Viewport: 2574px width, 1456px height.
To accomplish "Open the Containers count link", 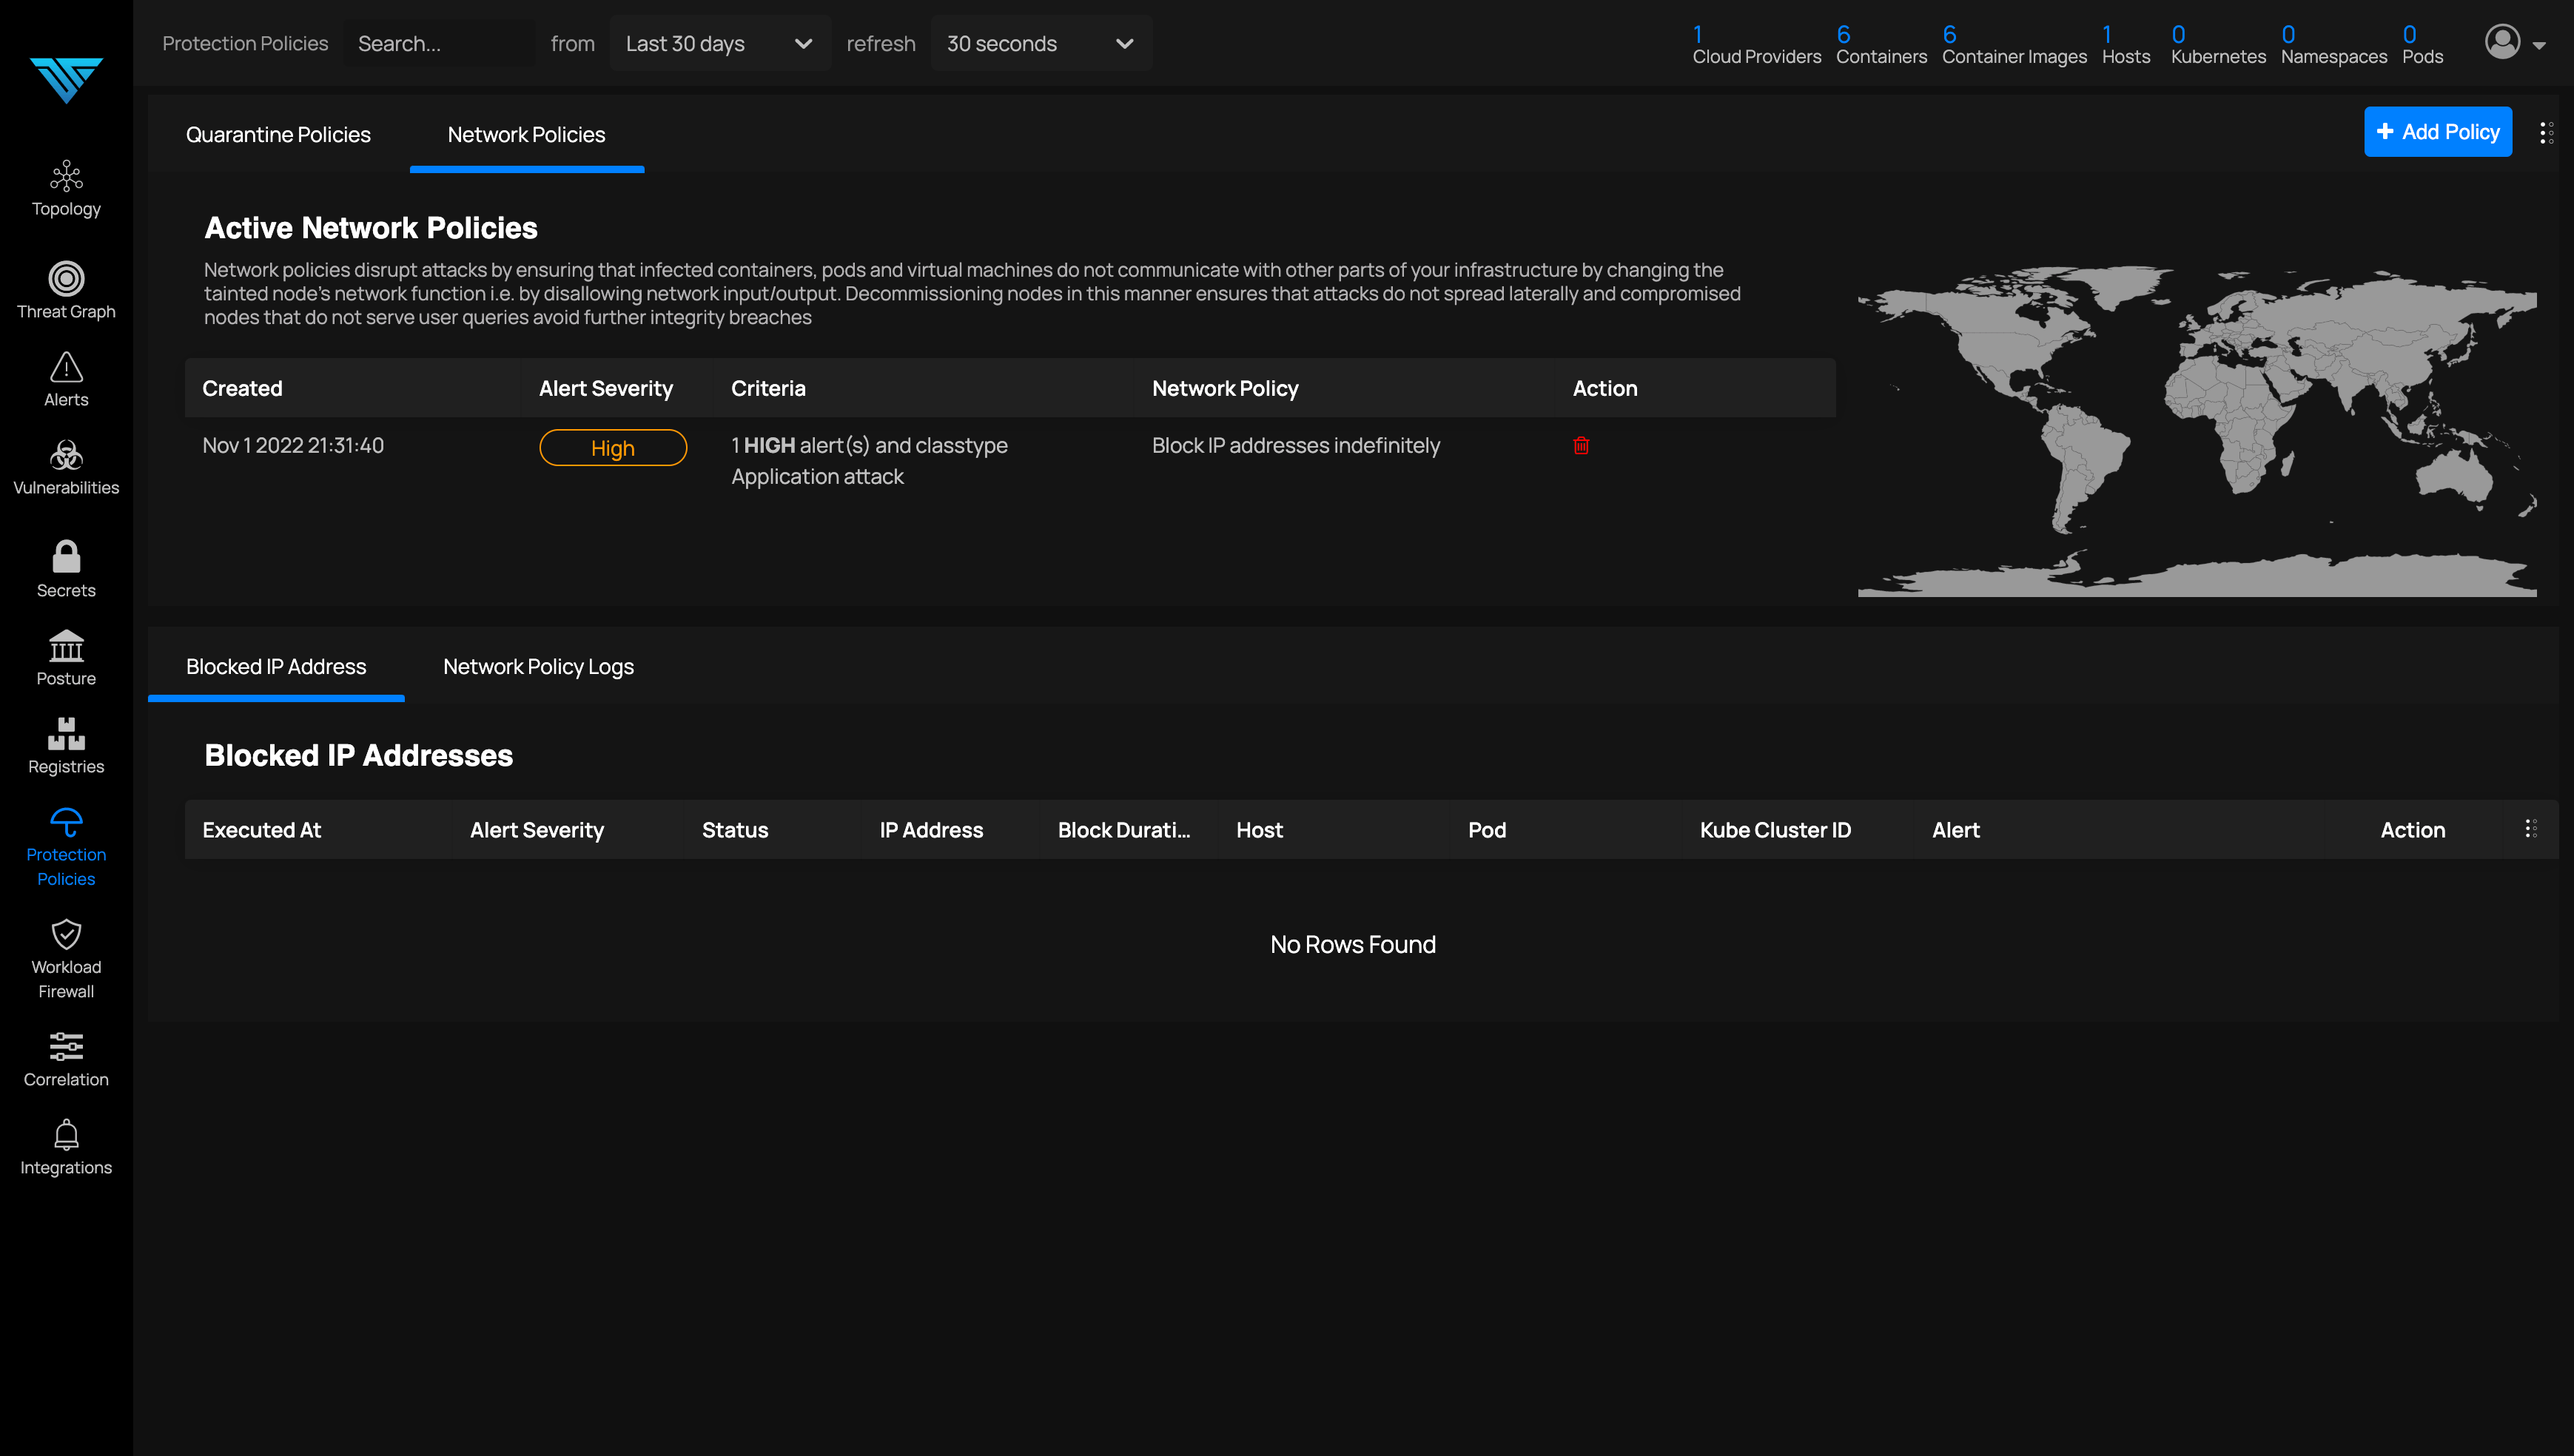I will [x=1881, y=45].
